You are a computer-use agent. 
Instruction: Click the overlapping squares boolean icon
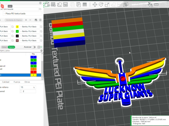(x=126, y=5)
